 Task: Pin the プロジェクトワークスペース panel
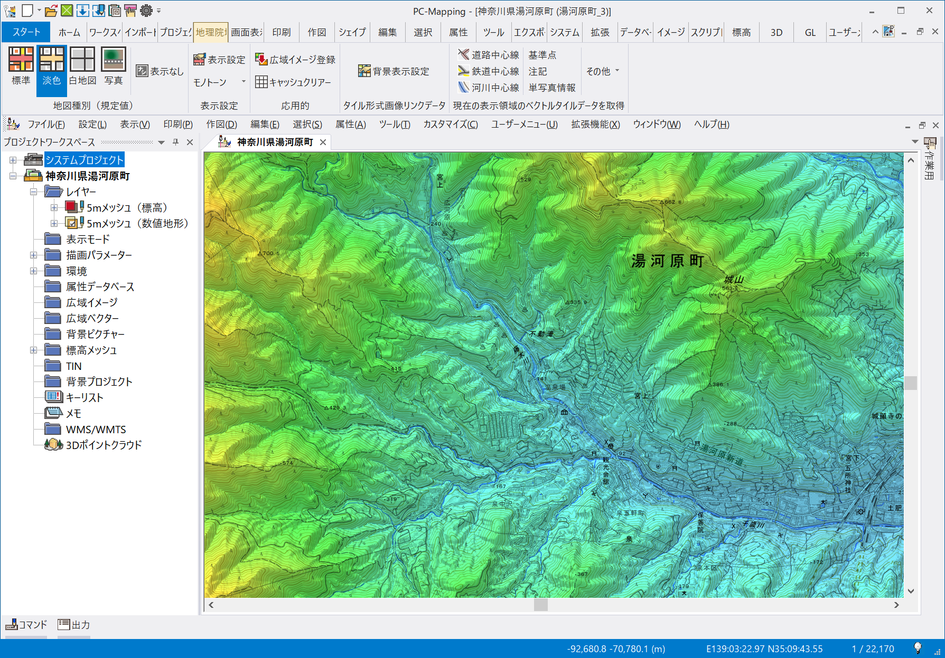[x=175, y=142]
